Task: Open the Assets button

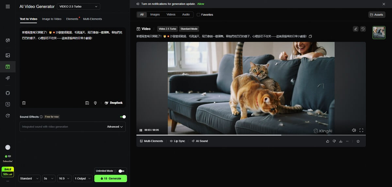Action: (x=377, y=15)
